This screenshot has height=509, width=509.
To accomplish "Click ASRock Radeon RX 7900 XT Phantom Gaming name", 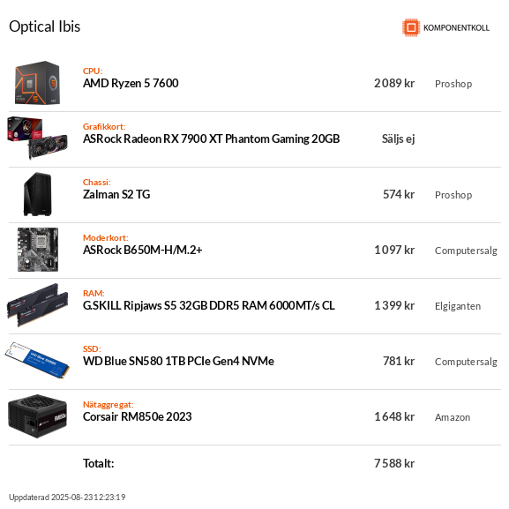I will 211,138.
